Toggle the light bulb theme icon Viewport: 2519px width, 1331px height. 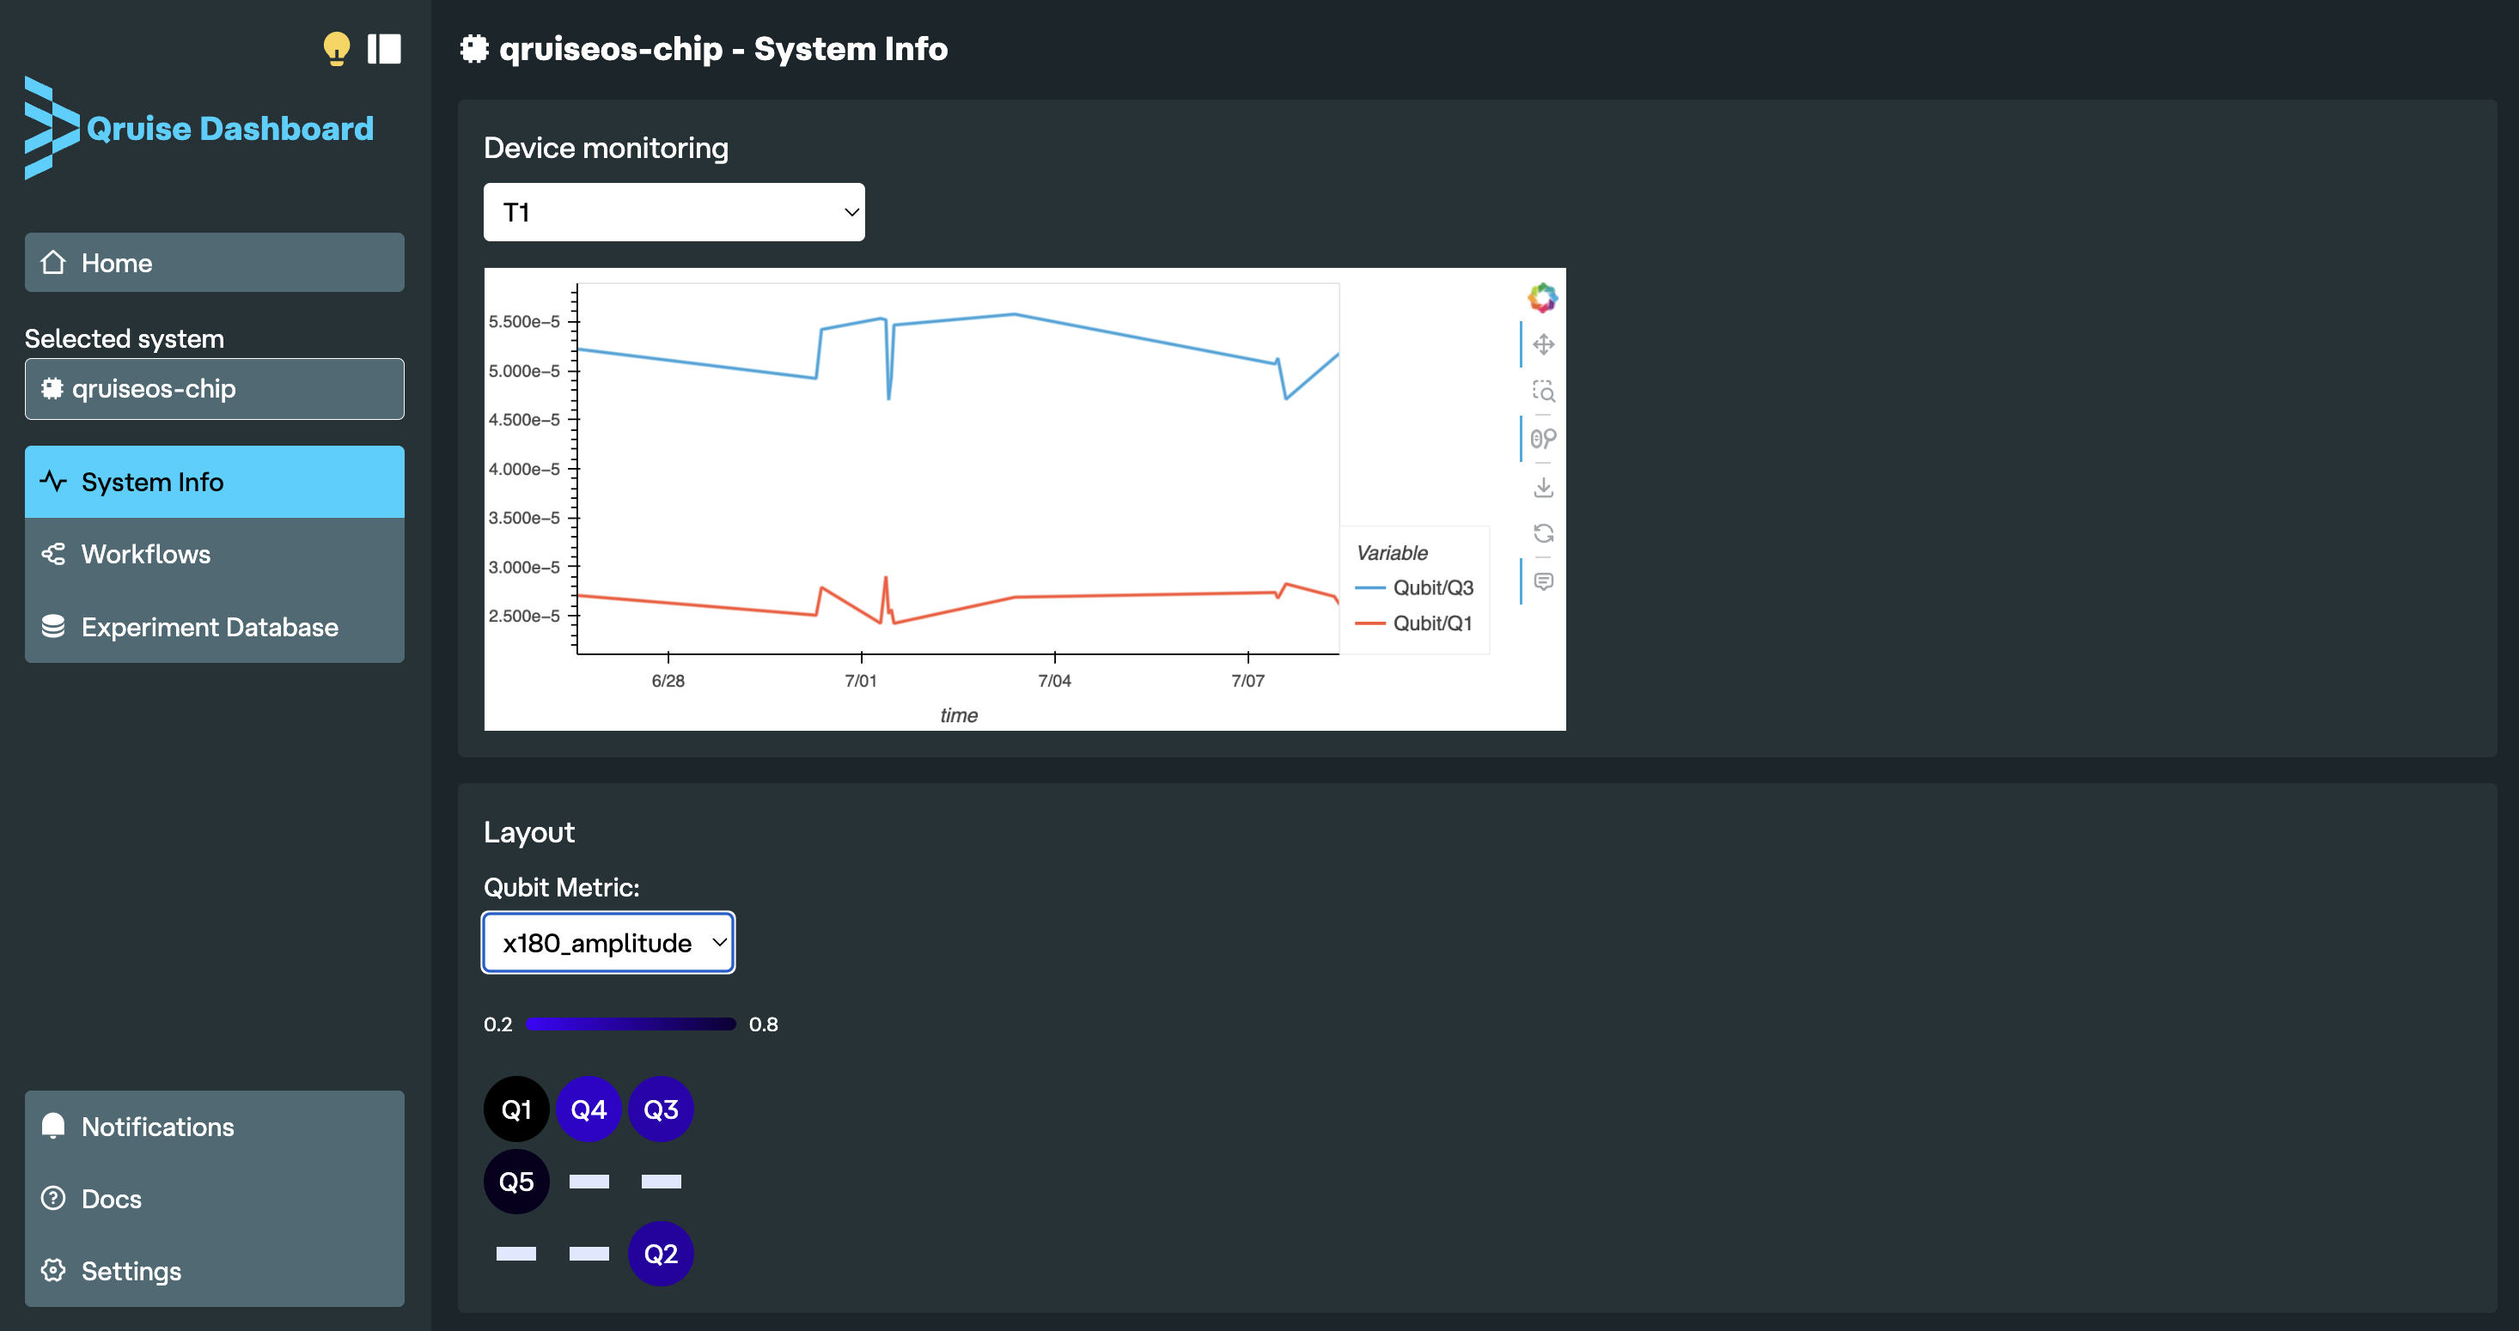335,49
